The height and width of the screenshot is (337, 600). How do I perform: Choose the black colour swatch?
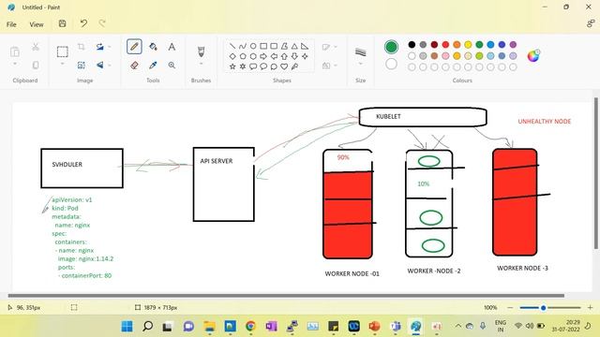[412, 45]
